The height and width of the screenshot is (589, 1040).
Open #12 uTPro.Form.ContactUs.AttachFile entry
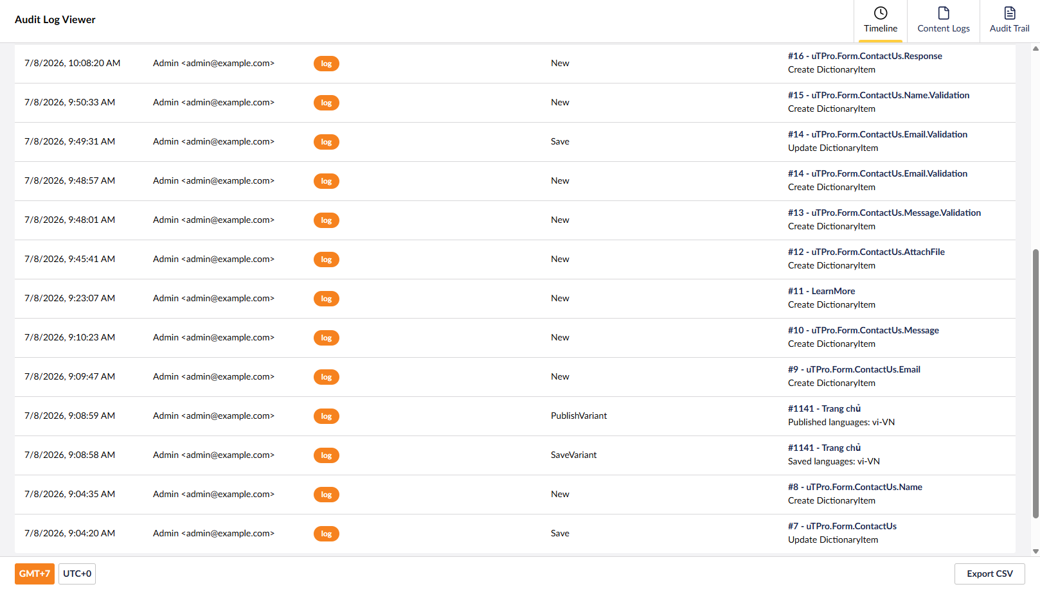(866, 252)
